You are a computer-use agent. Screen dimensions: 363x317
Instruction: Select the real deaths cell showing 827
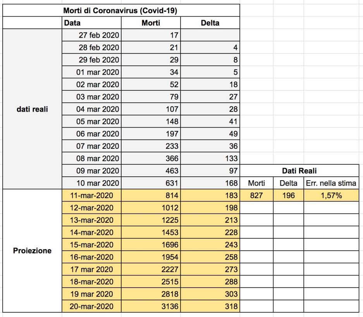[256, 196]
